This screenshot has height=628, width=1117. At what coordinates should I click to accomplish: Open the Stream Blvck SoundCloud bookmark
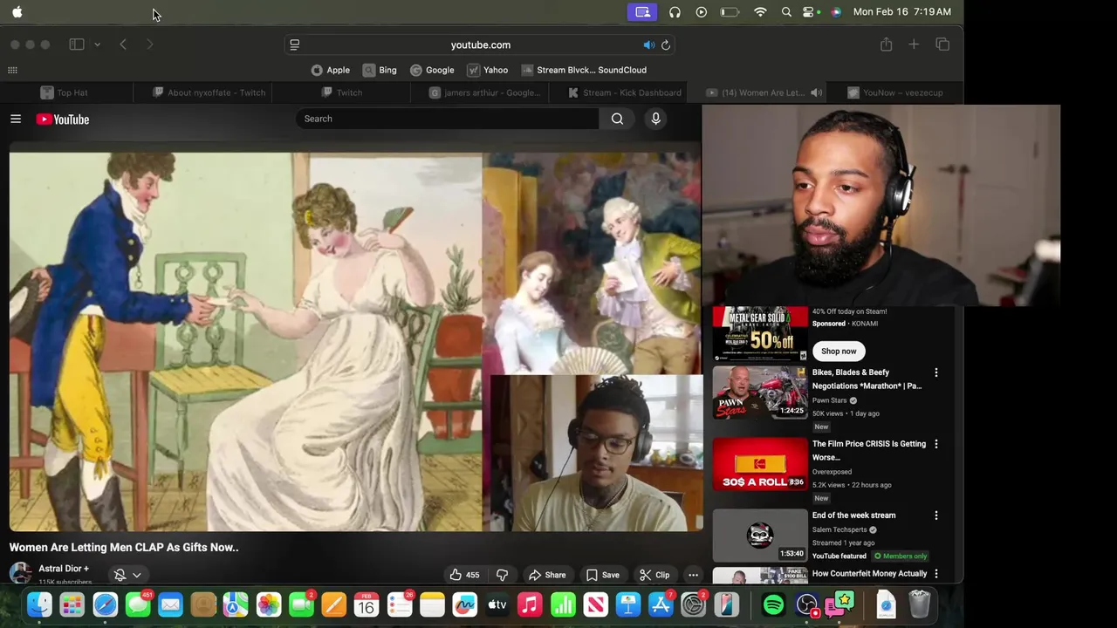point(584,70)
